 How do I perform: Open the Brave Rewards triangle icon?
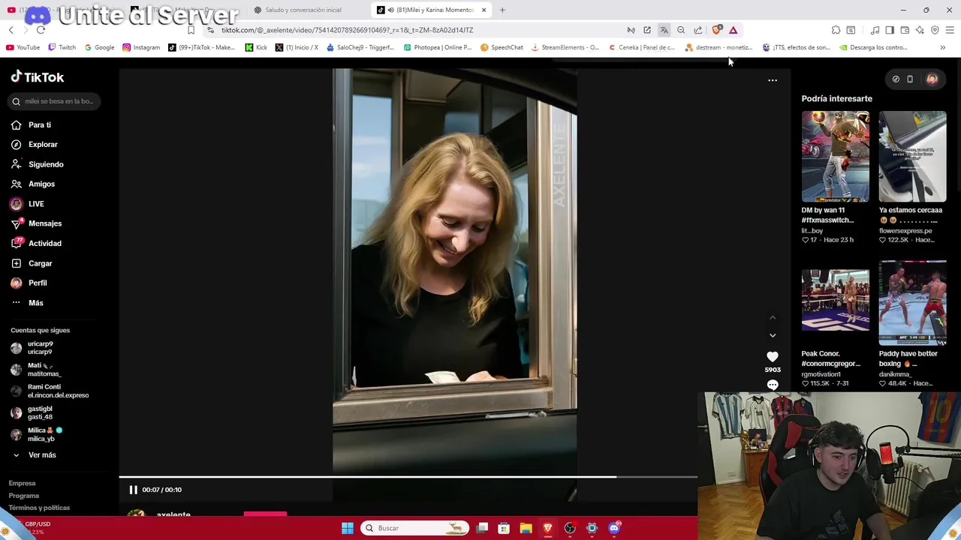pos(734,30)
